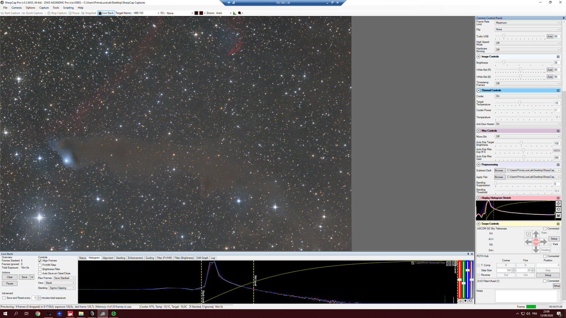Click Setup for the ZWO FilterWheel
Image resolution: width=566 pixels, height=318 pixels.
click(557, 286)
